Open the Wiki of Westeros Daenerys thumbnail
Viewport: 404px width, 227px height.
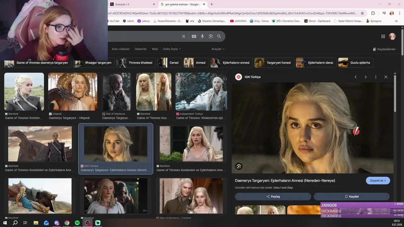point(116,91)
